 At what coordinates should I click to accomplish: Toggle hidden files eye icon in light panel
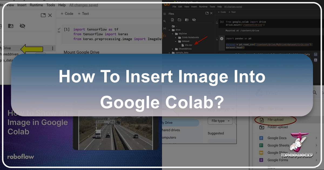[22, 26]
